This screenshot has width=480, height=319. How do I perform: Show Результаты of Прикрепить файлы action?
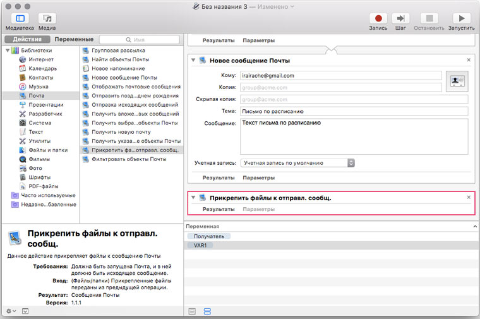(x=219, y=209)
